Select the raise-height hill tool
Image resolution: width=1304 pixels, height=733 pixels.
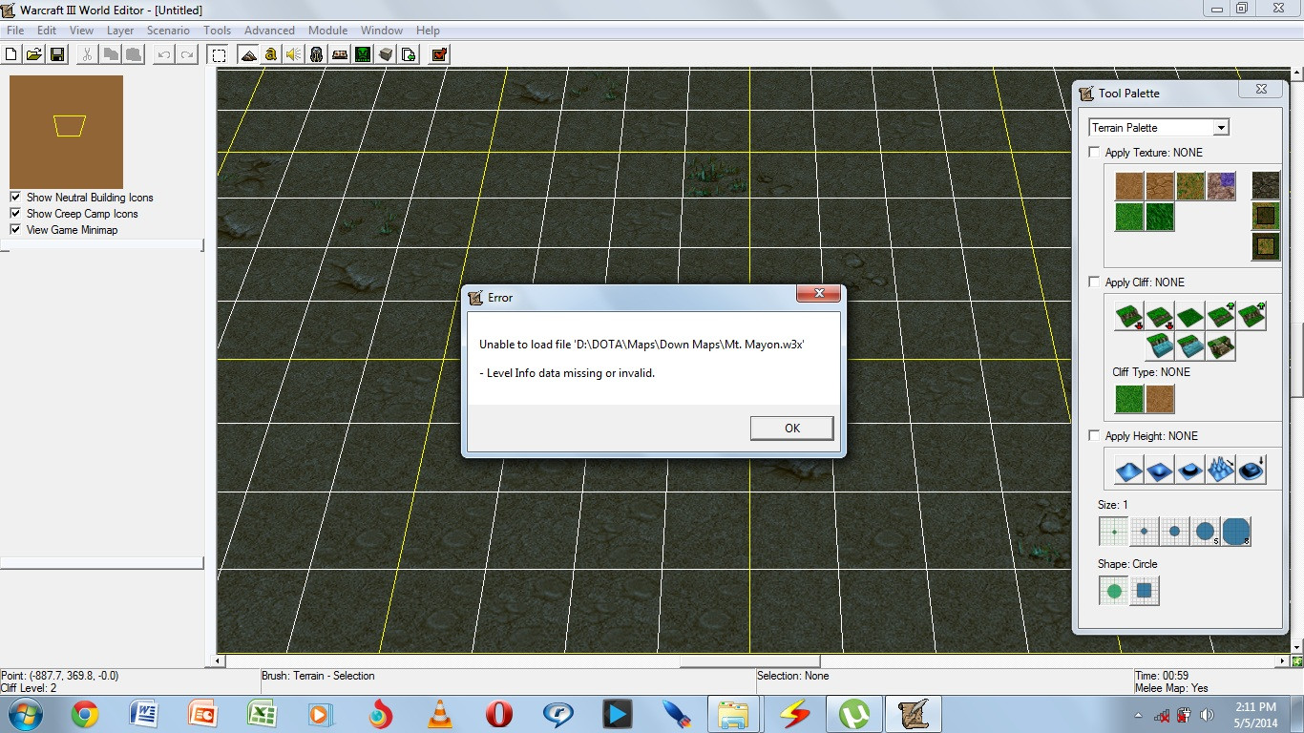coord(1129,469)
